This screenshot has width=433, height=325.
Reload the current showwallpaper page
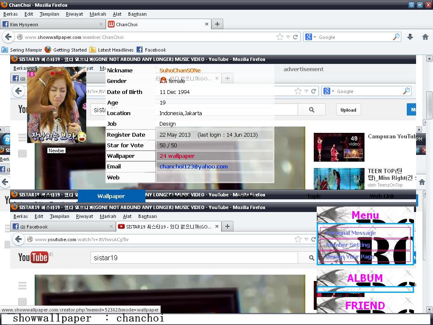click(295, 37)
